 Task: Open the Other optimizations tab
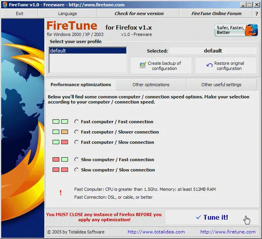pyautogui.click(x=151, y=85)
